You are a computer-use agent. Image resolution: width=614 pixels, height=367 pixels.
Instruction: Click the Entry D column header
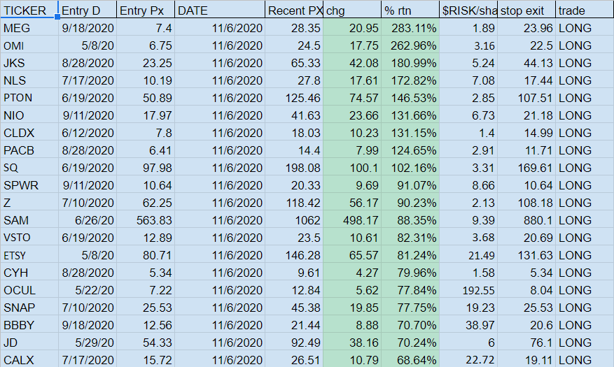click(88, 10)
